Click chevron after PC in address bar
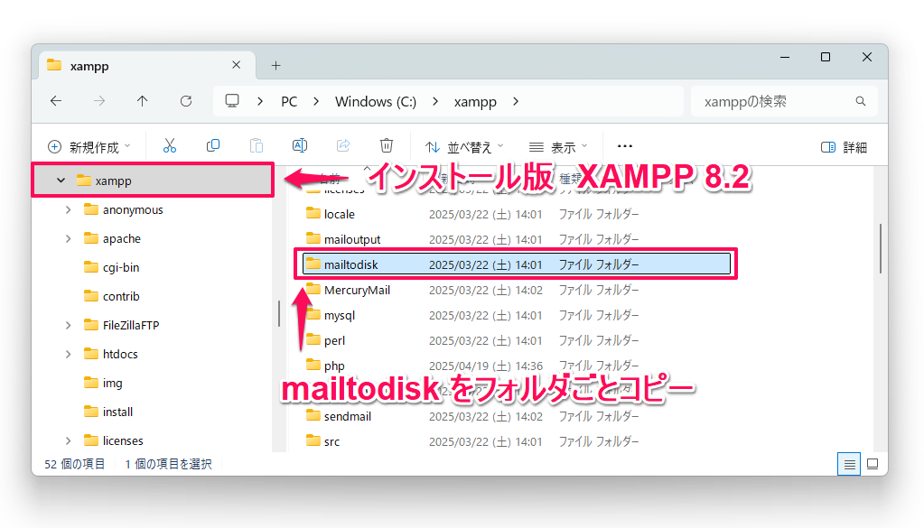Image resolution: width=924 pixels, height=528 pixels. pos(316,101)
